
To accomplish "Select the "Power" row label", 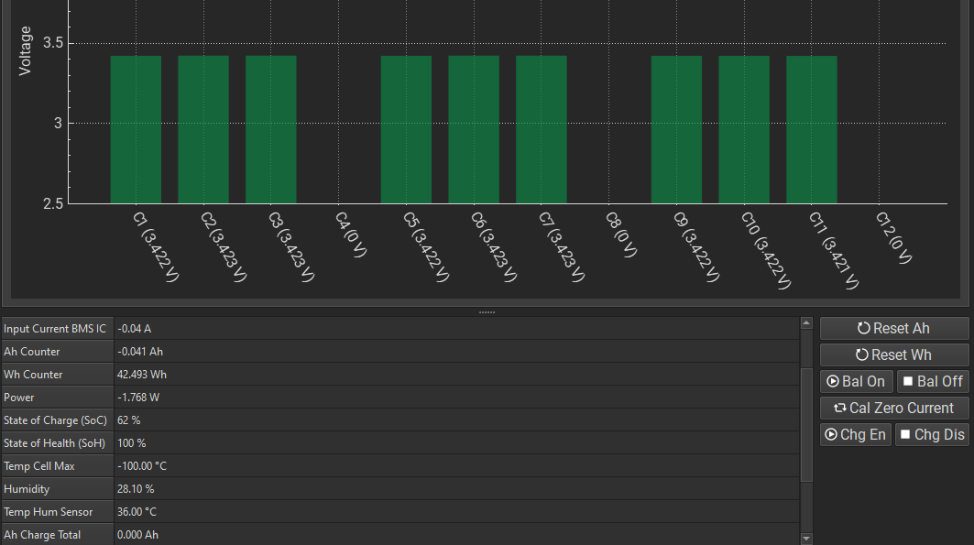I will (18, 398).
